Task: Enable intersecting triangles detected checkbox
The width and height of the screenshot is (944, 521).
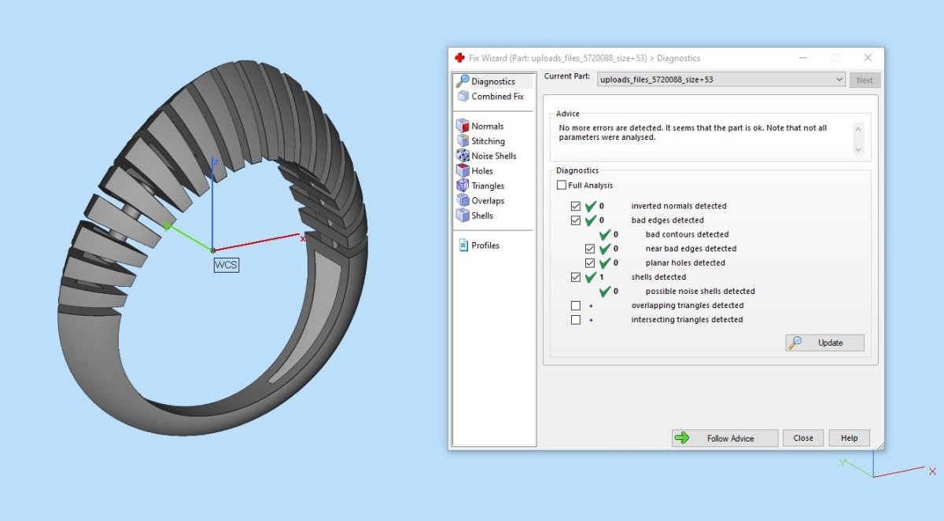Action: pos(576,320)
